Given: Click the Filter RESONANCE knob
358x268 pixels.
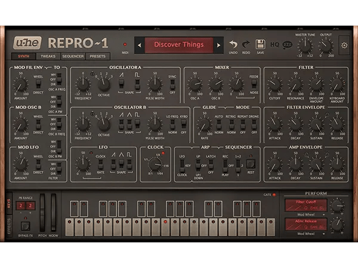Looking at the screenshot, I should [x=295, y=85].
